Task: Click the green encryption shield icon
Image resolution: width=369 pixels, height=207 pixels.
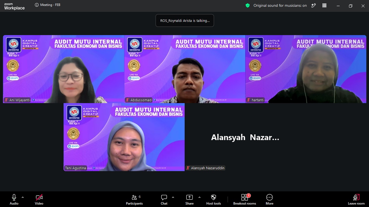Action: [x=248, y=5]
